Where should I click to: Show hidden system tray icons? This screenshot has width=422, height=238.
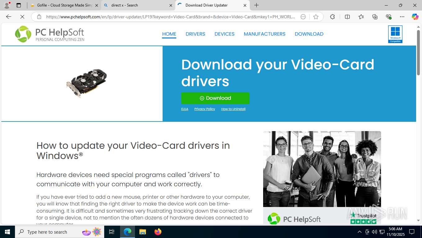359,232
